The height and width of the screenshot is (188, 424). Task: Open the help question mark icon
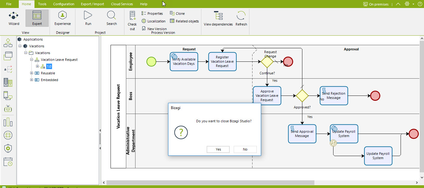tap(419, 4)
